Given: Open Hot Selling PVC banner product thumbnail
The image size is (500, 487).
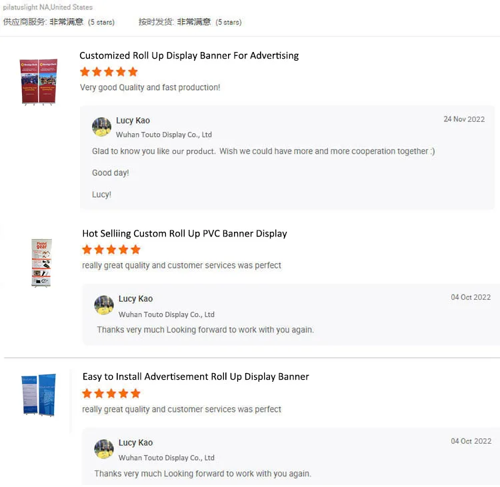Looking at the screenshot, I should point(41,262).
